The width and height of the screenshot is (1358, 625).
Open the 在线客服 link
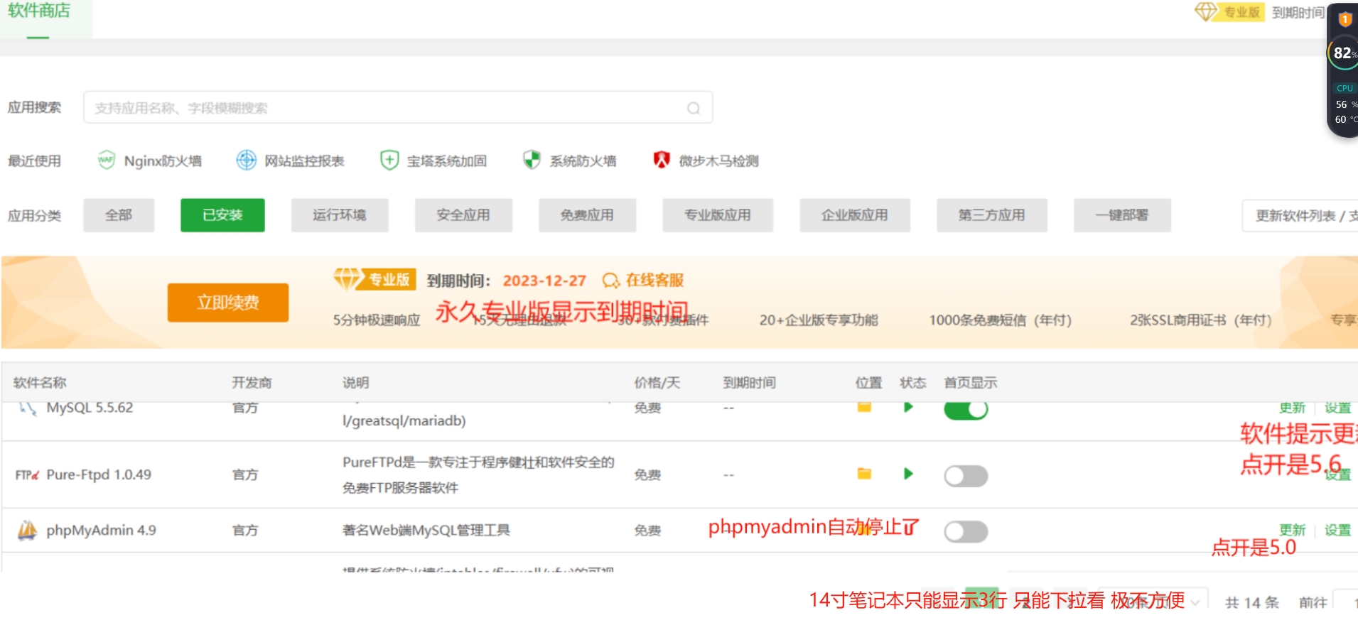pyautogui.click(x=654, y=281)
